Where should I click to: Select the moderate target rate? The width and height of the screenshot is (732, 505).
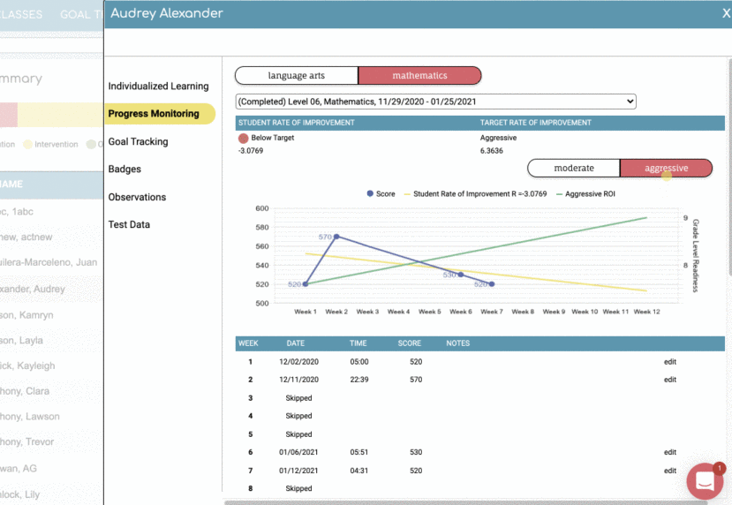tap(574, 168)
